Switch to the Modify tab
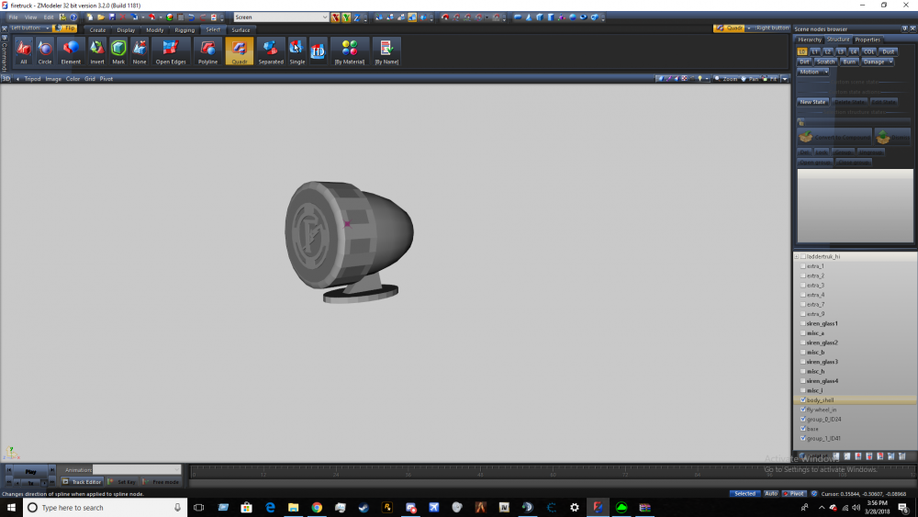This screenshot has width=918, height=517. 154,30
